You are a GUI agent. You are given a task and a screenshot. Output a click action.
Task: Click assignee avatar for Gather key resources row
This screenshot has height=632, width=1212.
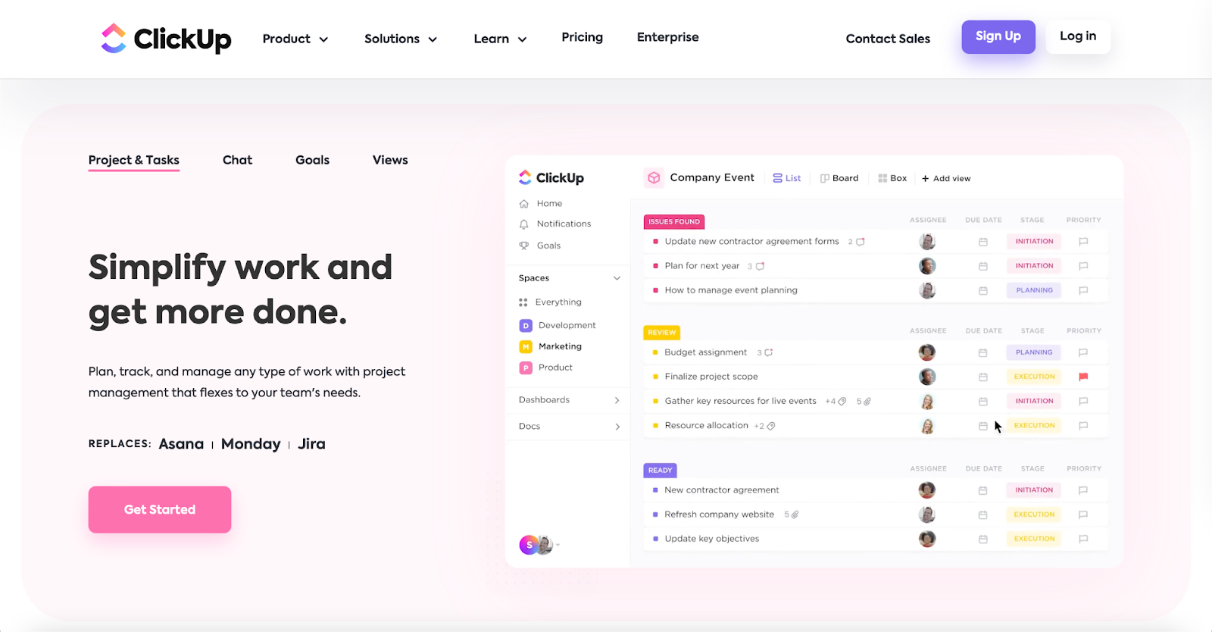coord(927,402)
